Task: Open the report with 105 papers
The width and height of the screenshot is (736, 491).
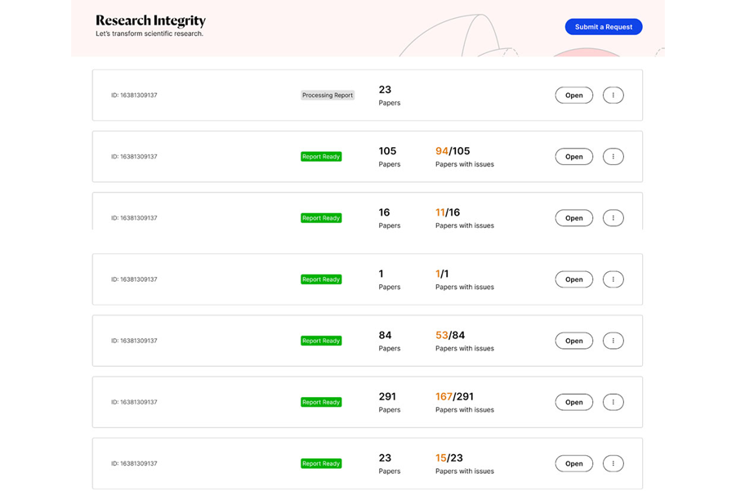Action: click(573, 156)
